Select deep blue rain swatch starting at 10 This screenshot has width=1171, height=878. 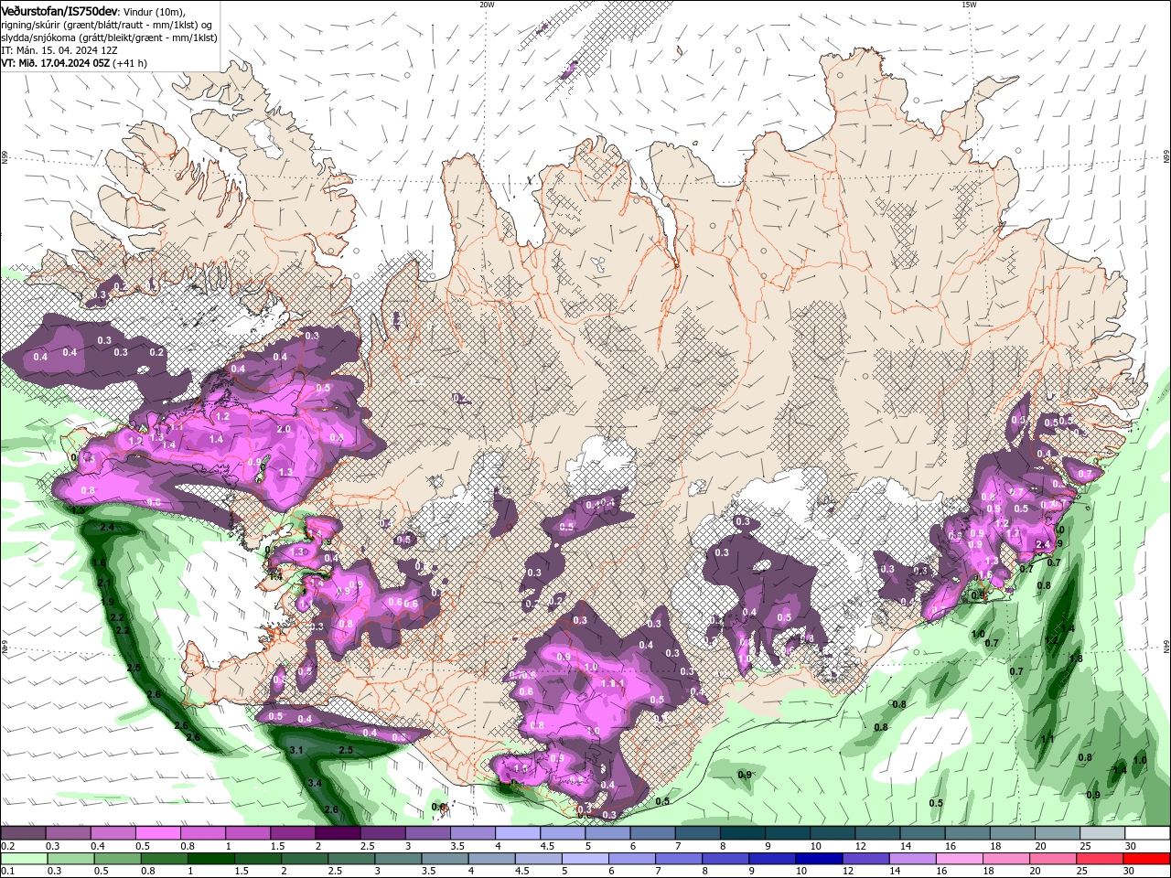(819, 859)
